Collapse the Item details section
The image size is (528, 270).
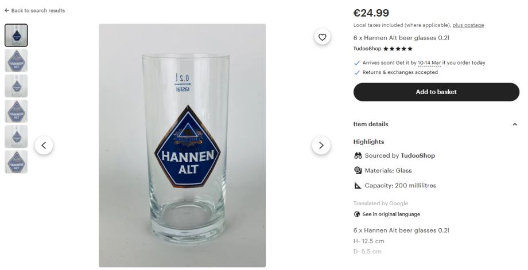[514, 124]
